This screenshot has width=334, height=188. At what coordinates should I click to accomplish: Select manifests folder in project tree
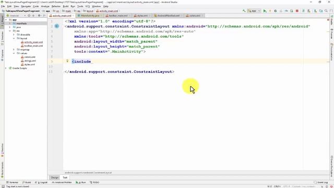pyautogui.click(x=21, y=23)
